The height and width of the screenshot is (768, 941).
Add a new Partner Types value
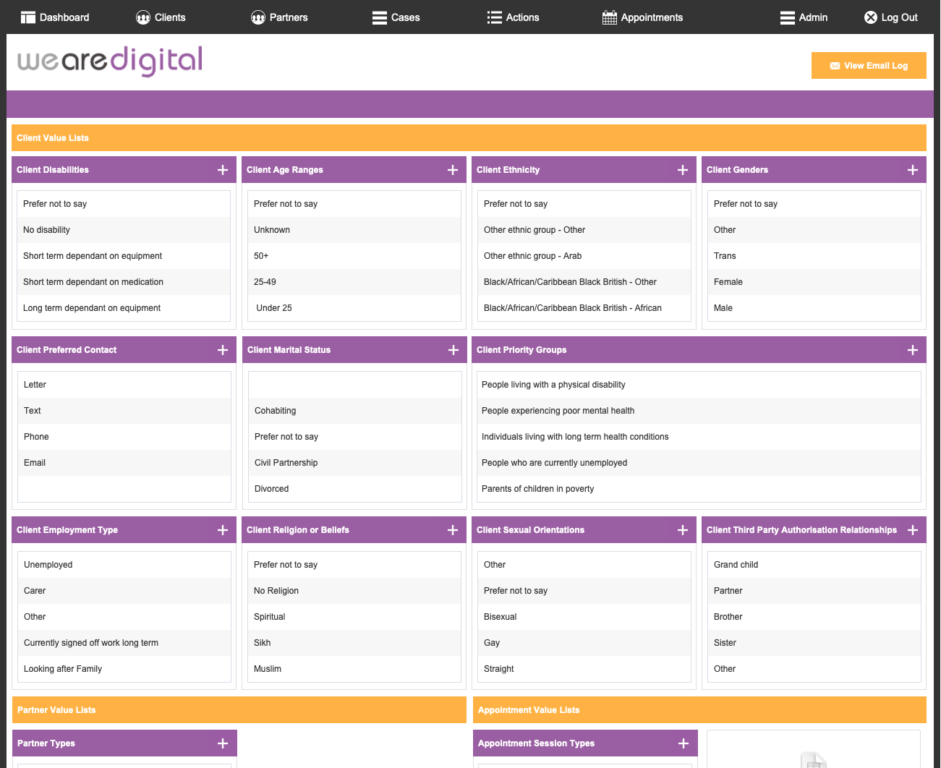click(223, 743)
